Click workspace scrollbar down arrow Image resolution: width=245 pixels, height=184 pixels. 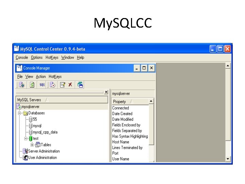click(228, 159)
